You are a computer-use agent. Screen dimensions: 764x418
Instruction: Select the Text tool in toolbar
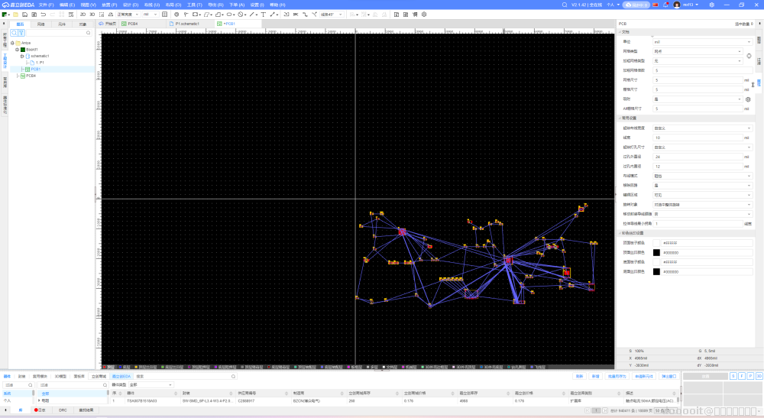click(x=264, y=14)
